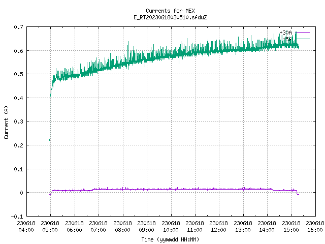The image size is (325, 244).
Task: Select the 13:00 time tick label
Action: click(243, 230)
